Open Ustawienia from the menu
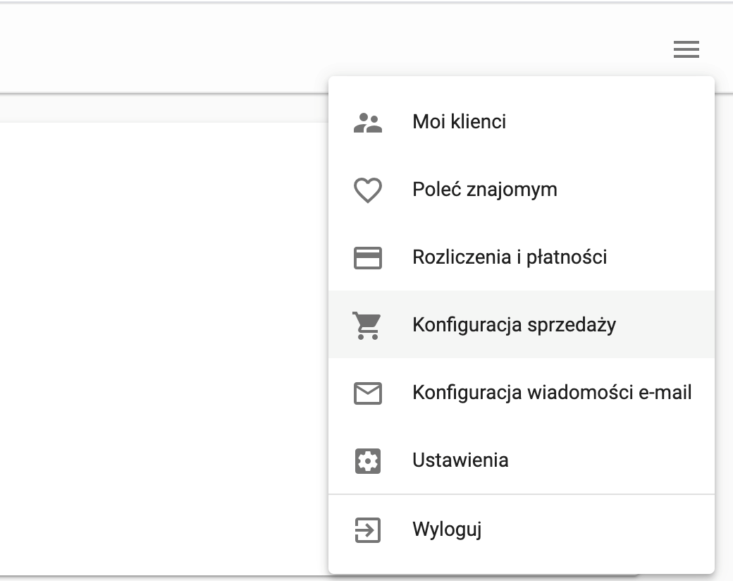This screenshot has height=581, width=733. pos(522,460)
